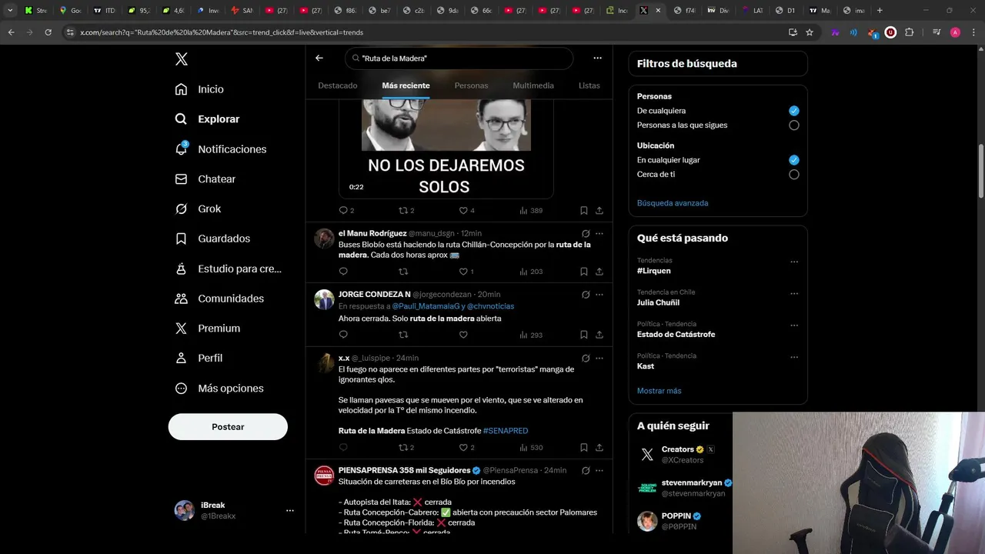
Task: Open Explorar in the sidebar
Action: pyautogui.click(x=208, y=119)
